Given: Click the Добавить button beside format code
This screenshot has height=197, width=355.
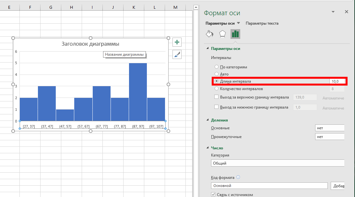Looking at the screenshot, I should click(x=337, y=186).
